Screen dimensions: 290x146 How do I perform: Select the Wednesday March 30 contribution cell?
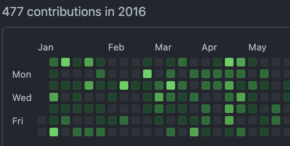coord(194,97)
